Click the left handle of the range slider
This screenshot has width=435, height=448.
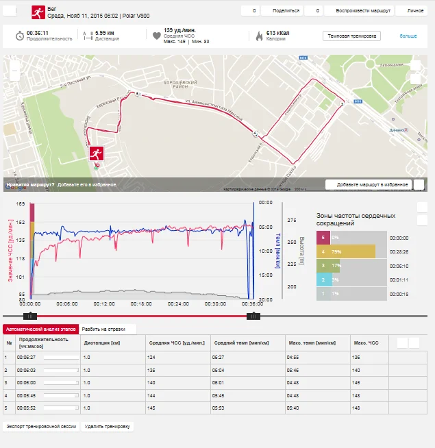coord(30,316)
